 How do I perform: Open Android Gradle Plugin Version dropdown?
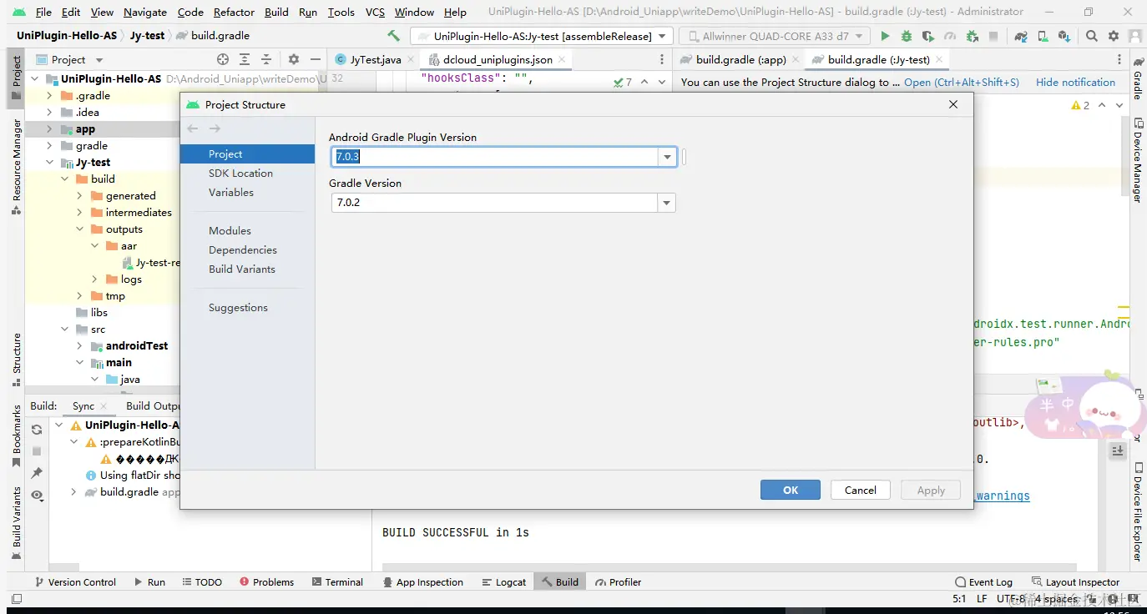point(667,157)
